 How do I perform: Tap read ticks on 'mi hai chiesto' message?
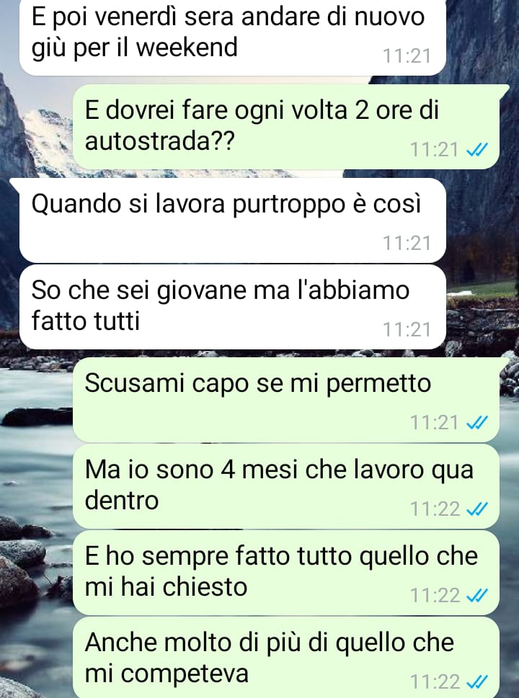point(476,596)
